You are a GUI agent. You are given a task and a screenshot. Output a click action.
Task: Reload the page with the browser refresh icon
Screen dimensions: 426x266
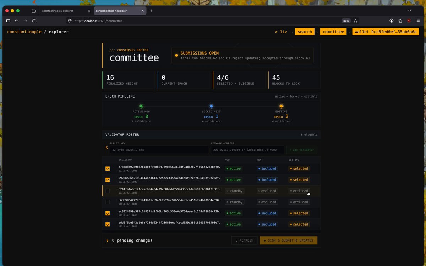34,21
